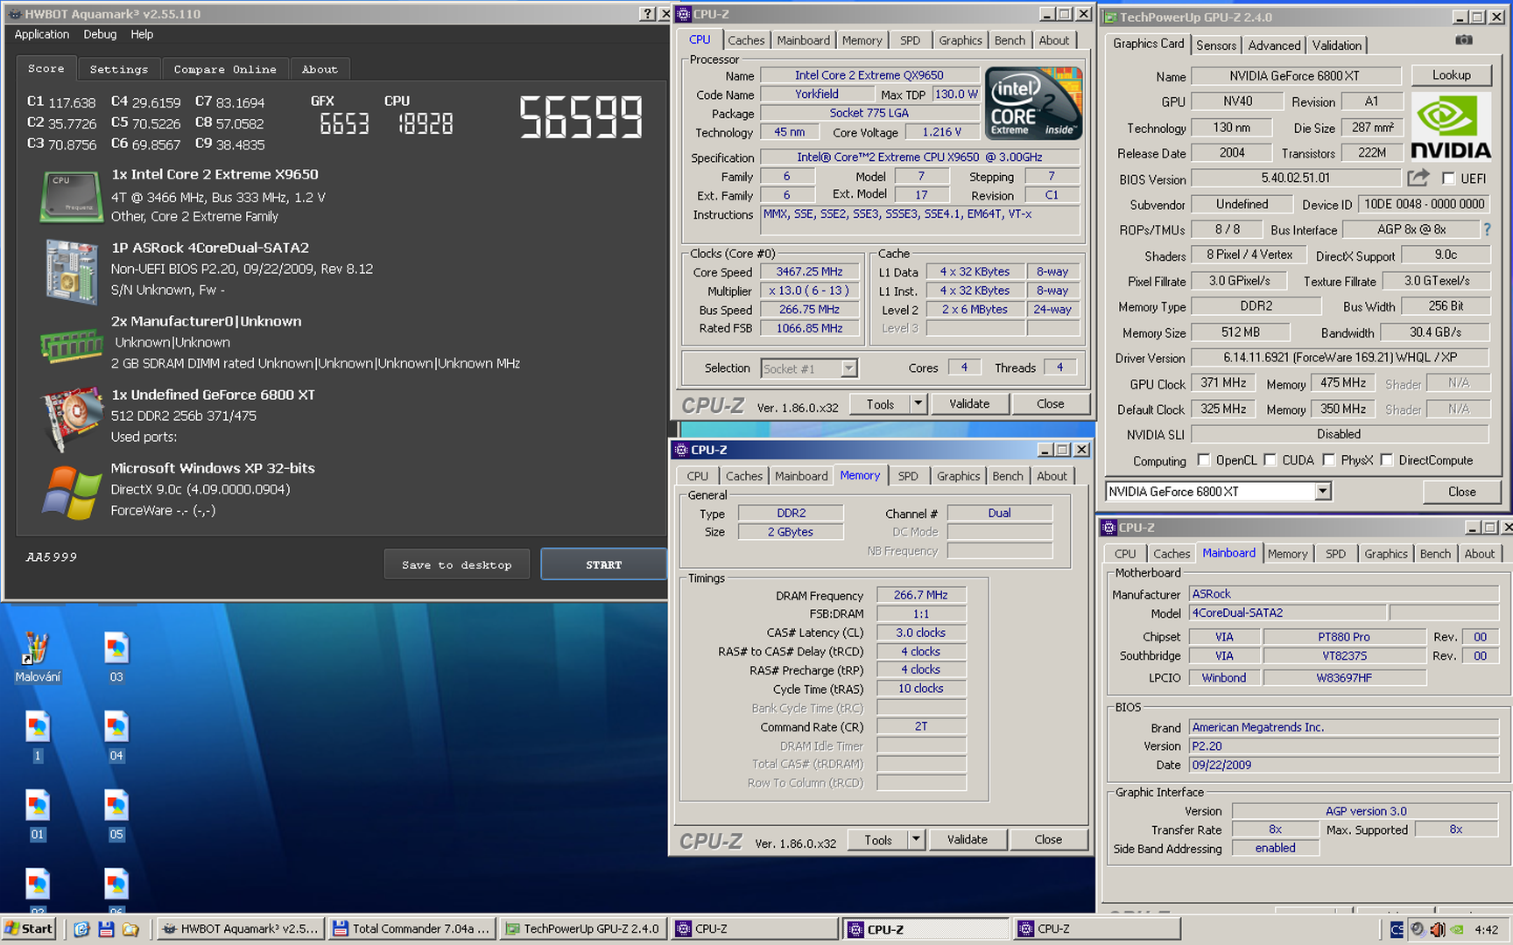Open the Windows Start button
Screen dimensions: 1513x945
click(29, 928)
